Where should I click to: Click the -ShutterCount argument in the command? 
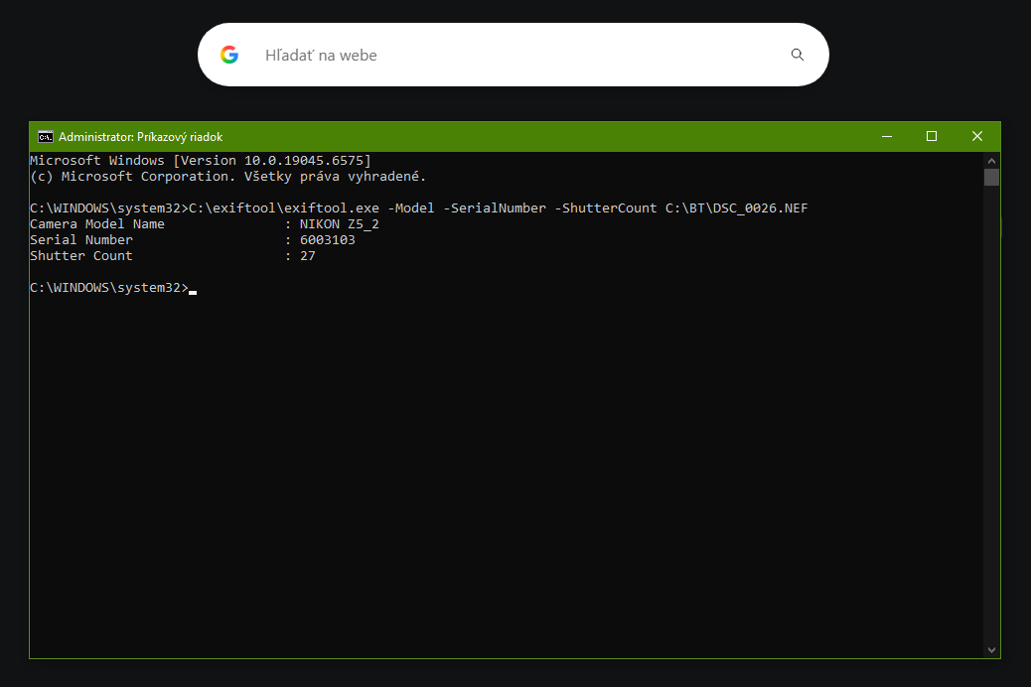[606, 208]
